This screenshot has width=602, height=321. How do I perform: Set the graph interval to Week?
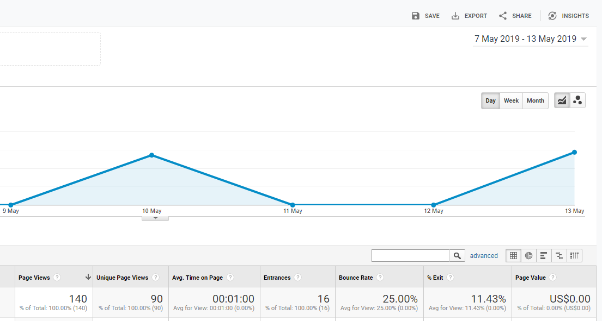[x=511, y=100]
